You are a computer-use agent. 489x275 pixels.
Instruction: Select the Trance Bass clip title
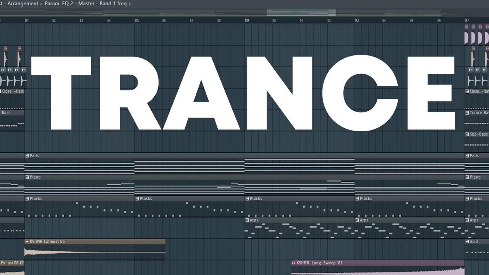[479, 113]
